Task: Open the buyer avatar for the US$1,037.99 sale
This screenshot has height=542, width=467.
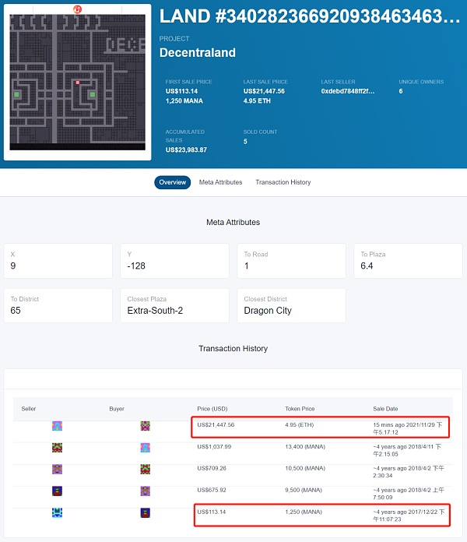Action: 145,448
